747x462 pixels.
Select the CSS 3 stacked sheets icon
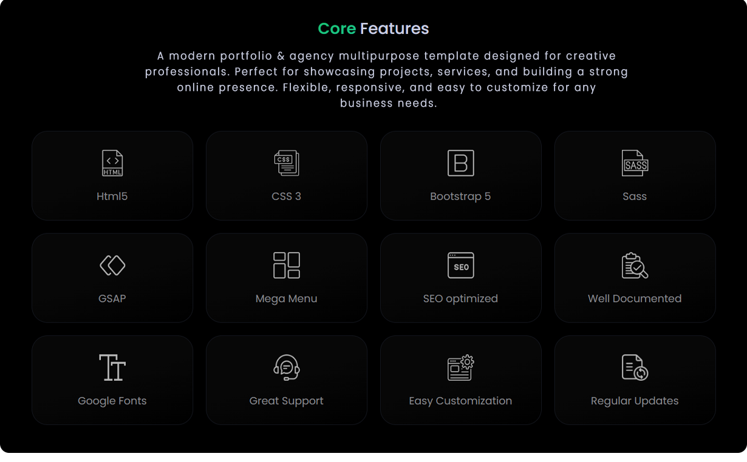tap(286, 162)
